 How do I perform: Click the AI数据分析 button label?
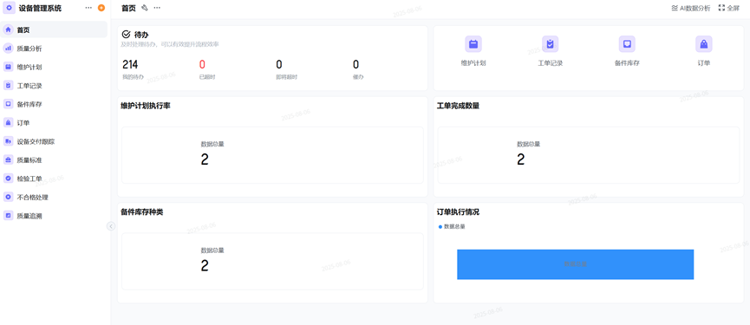(695, 8)
